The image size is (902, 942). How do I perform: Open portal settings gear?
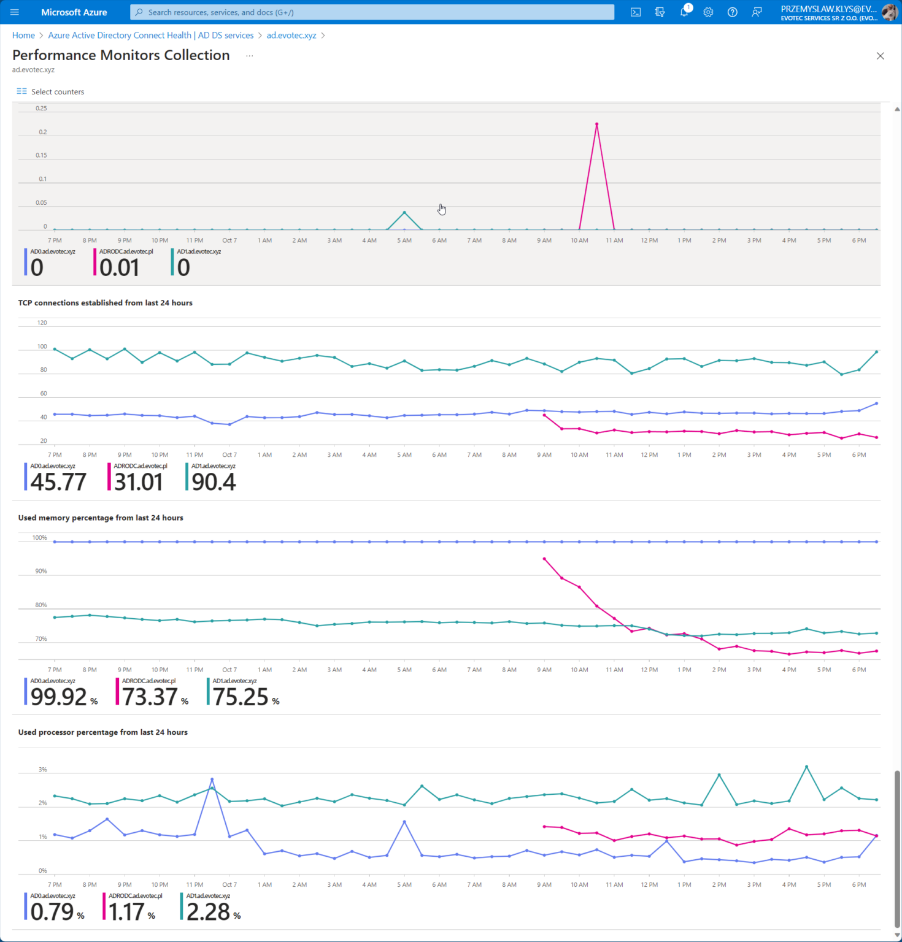point(708,12)
